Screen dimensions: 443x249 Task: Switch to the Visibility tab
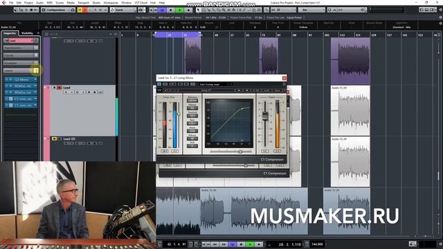(x=28, y=33)
